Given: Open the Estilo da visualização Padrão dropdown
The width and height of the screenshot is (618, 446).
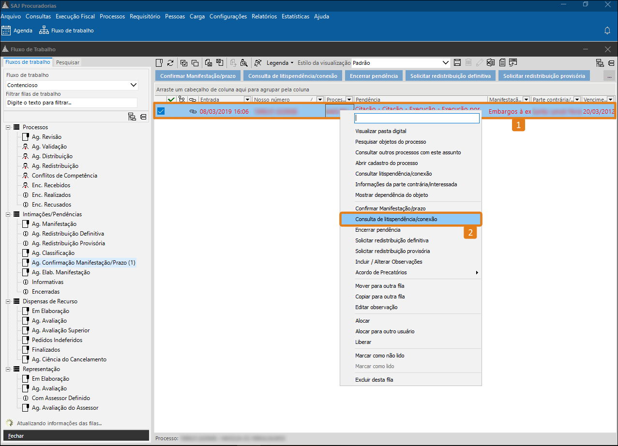Looking at the screenshot, I should click(x=446, y=63).
